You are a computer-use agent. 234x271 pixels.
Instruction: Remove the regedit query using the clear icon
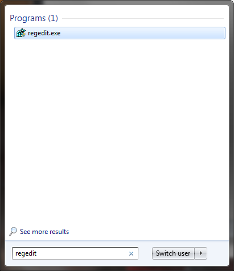[x=131, y=253]
